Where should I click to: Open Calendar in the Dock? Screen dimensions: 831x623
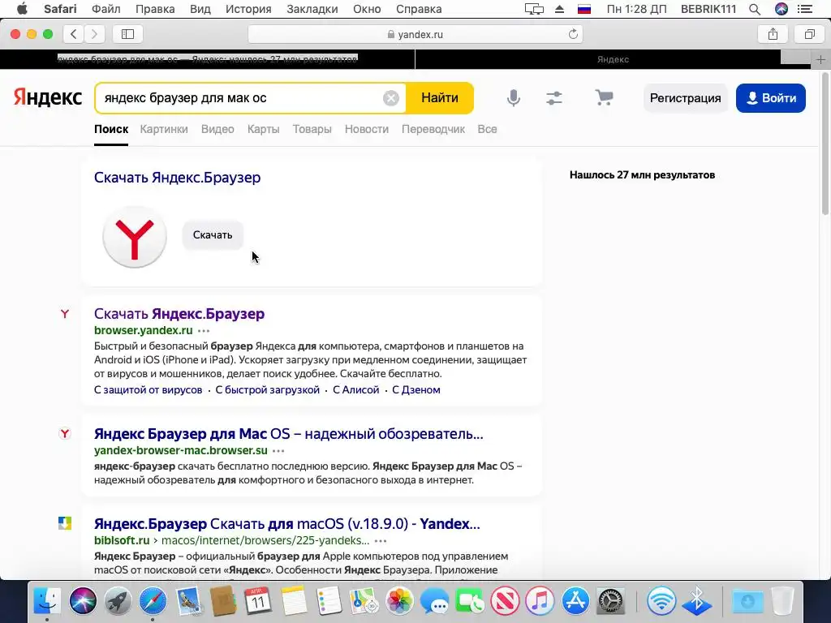tap(258, 601)
